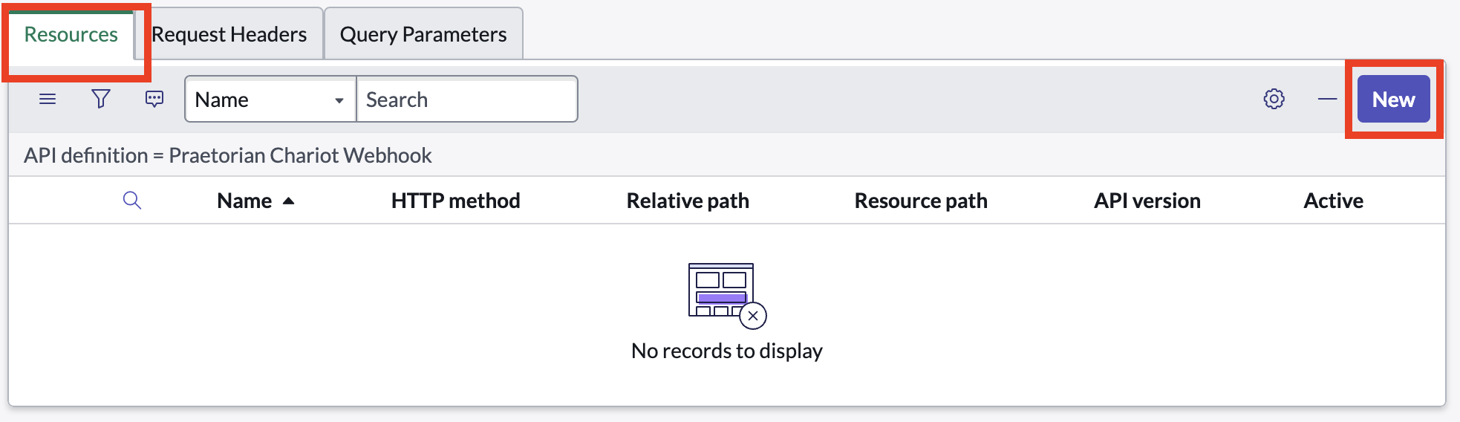Click into the Search input field
This screenshot has height=422, width=1460.
tap(467, 99)
